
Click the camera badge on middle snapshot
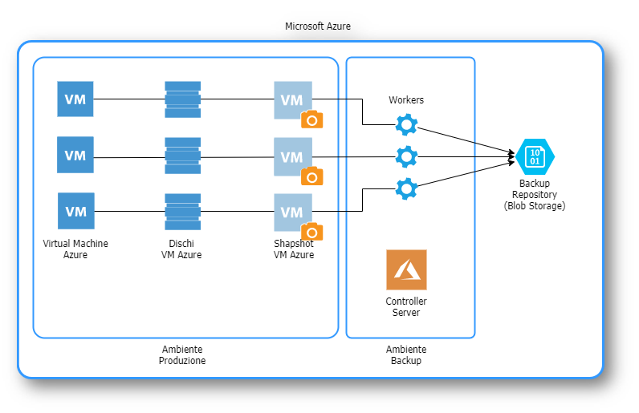click(311, 176)
